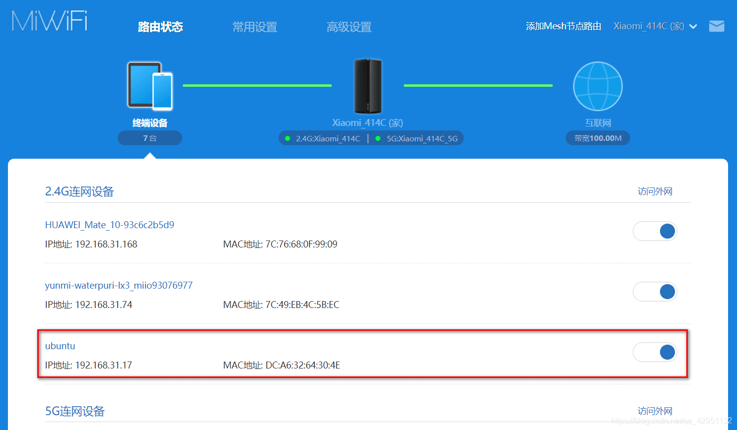
Task: Click the Internet globe icon
Action: click(x=597, y=86)
